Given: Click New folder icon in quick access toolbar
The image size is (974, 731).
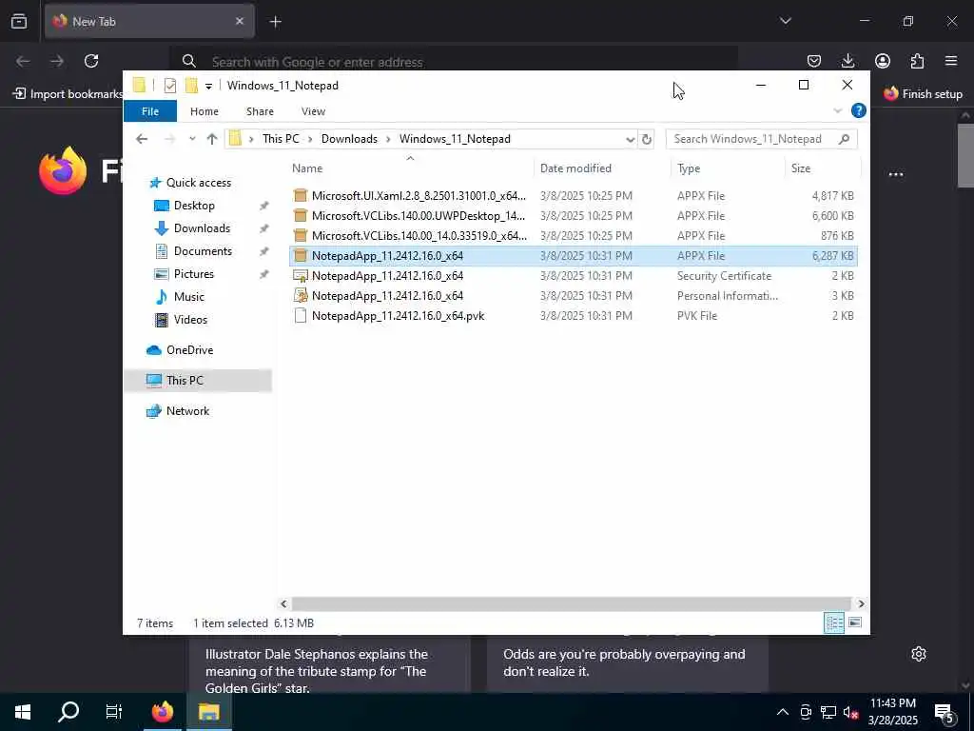Looking at the screenshot, I should (x=191, y=86).
